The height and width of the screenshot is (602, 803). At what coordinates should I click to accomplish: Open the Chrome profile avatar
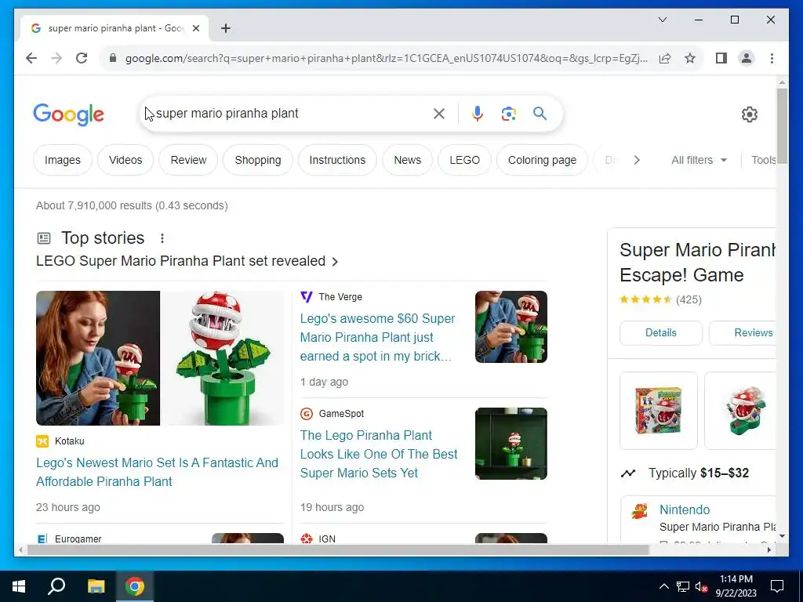747,58
